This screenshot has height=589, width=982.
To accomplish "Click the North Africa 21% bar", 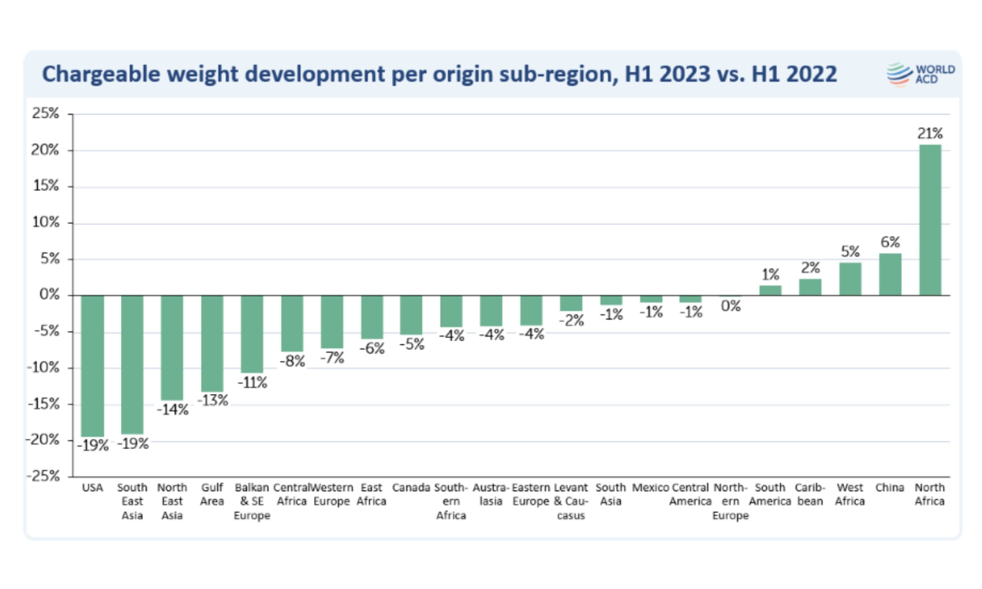I will click(x=930, y=219).
